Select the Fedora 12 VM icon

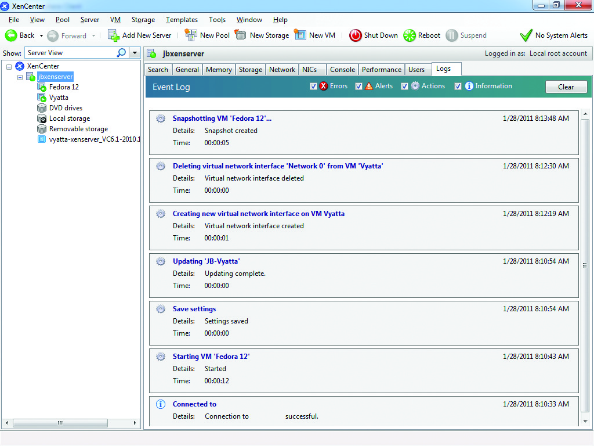click(42, 87)
